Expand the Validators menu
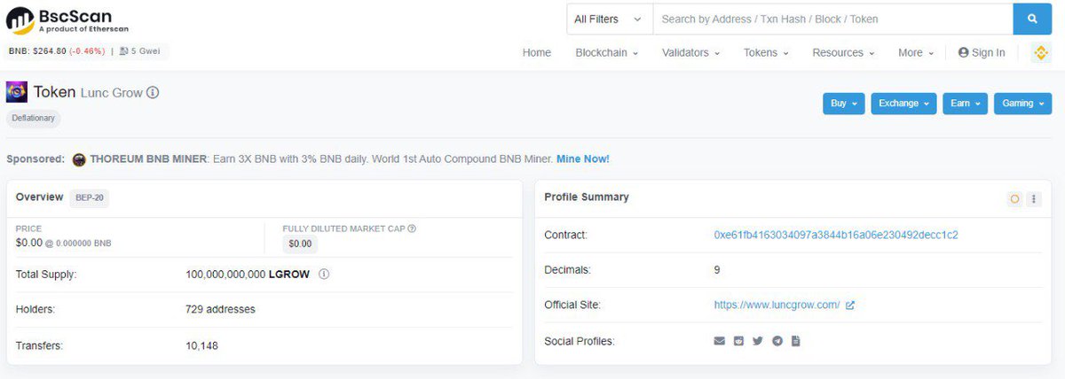The image size is (1065, 379). [690, 53]
